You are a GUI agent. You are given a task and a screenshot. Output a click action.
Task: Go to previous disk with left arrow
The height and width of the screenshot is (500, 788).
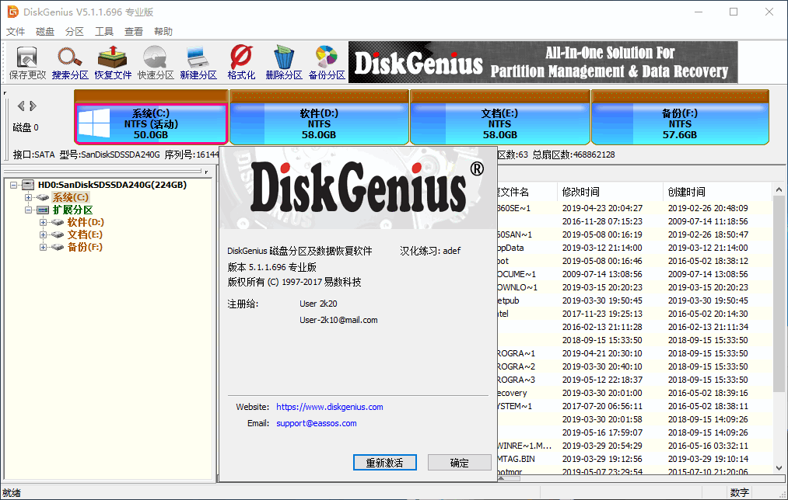(21, 106)
